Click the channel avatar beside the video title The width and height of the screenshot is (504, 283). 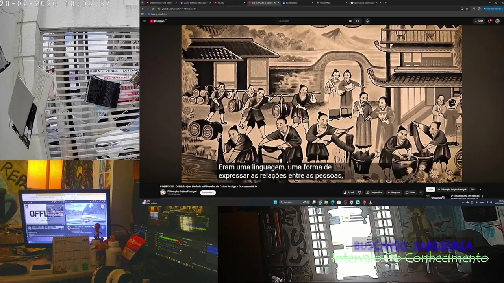(163, 192)
